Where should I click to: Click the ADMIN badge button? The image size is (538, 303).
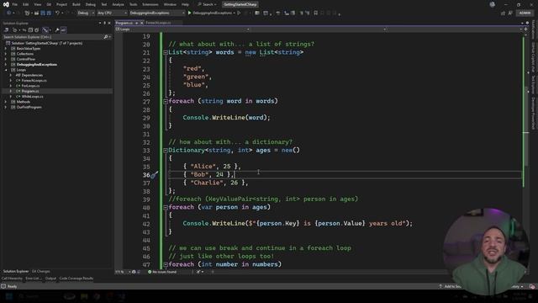pos(525,13)
